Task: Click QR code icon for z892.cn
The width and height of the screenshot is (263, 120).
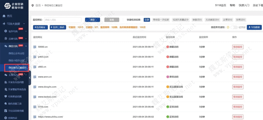Action: click(35, 67)
